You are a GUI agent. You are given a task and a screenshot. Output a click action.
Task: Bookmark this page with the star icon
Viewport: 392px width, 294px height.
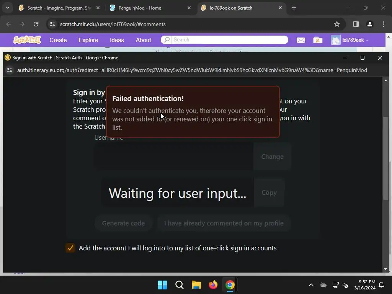(337, 24)
